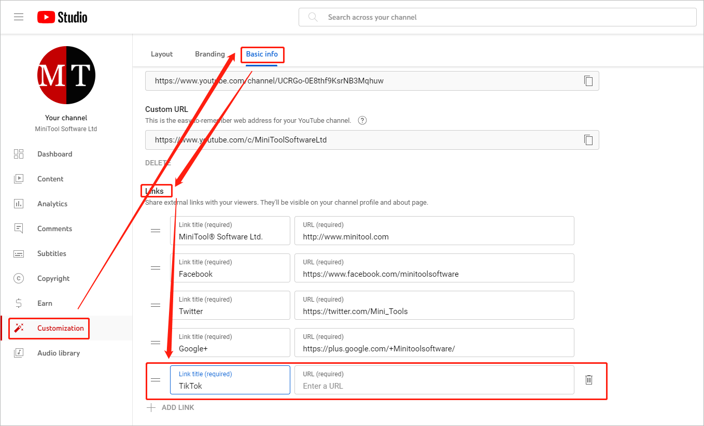Open the hamburger navigation menu
Viewport: 704px width, 426px height.
(x=19, y=17)
